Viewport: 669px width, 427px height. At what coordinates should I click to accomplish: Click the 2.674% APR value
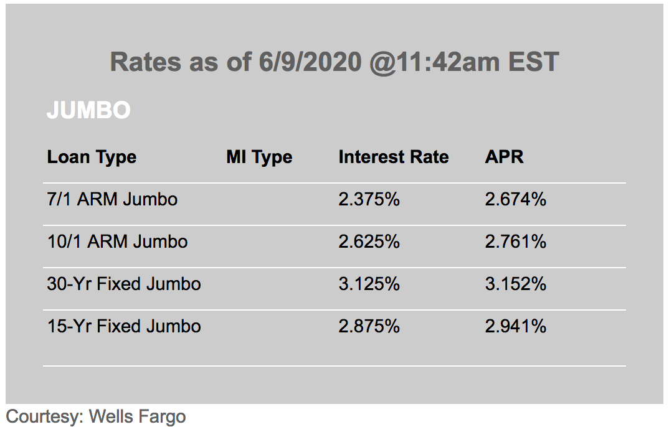(515, 199)
